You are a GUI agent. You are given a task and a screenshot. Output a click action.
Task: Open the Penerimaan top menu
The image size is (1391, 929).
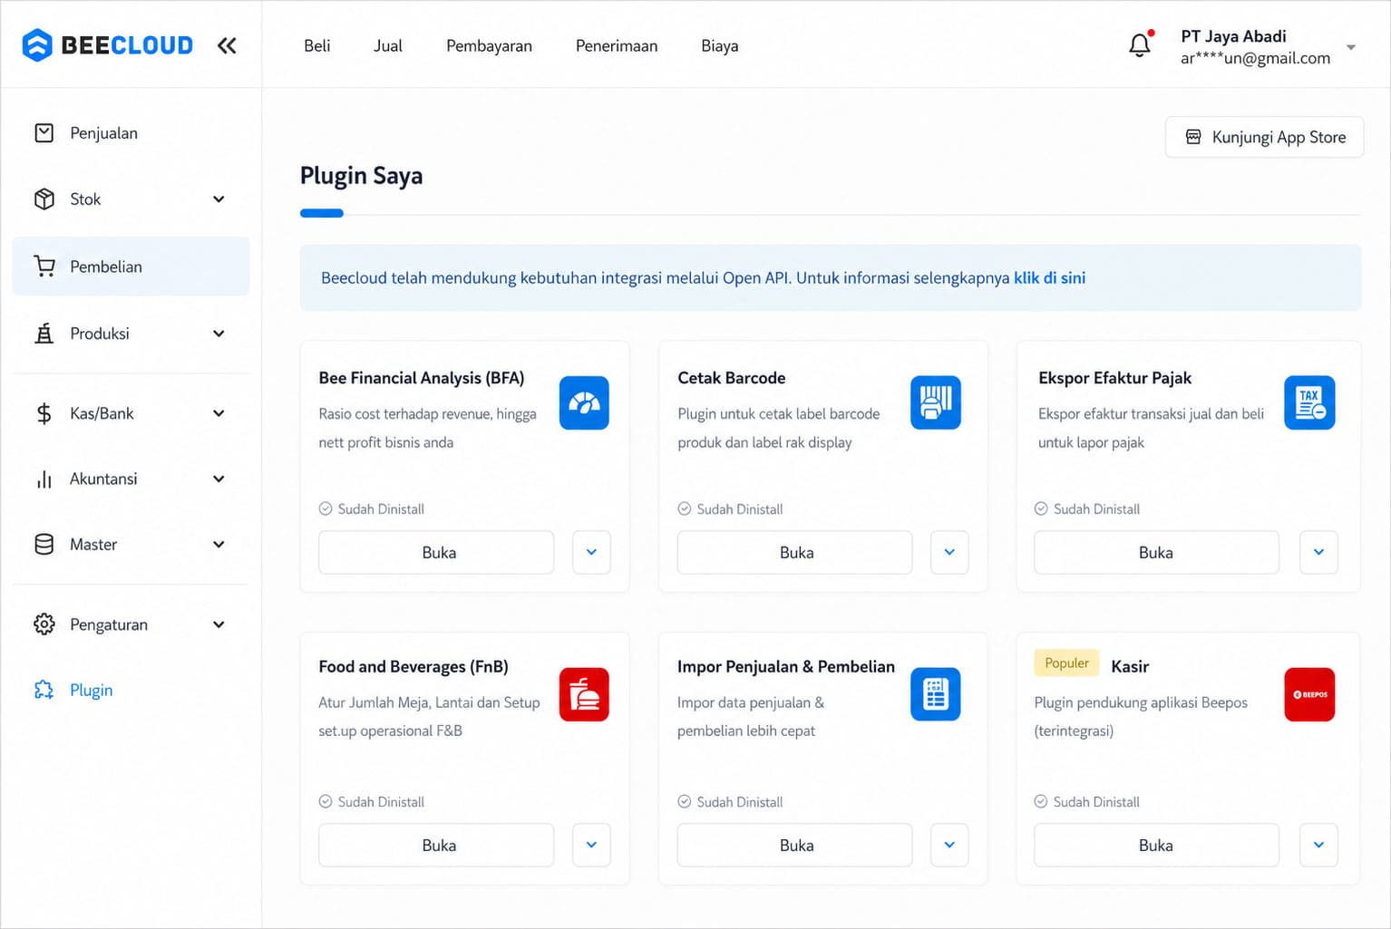[x=617, y=45]
